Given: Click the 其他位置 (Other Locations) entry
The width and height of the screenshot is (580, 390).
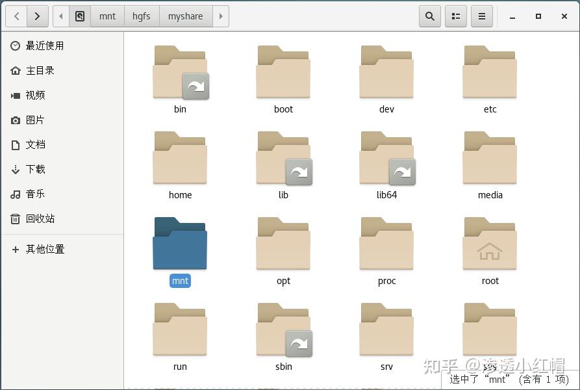Looking at the screenshot, I should click(40, 249).
